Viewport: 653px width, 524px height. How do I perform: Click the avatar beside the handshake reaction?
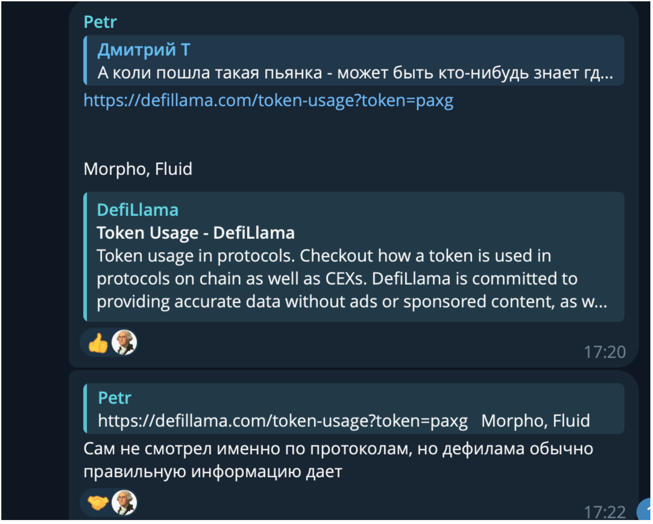pyautogui.click(x=124, y=502)
